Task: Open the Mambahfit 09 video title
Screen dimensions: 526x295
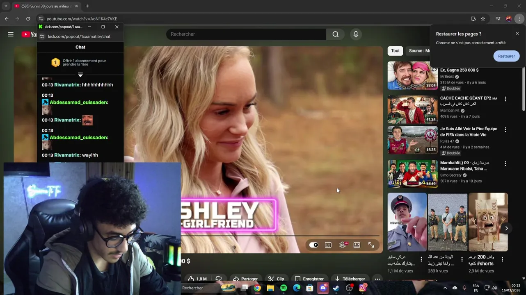Action: click(x=465, y=166)
